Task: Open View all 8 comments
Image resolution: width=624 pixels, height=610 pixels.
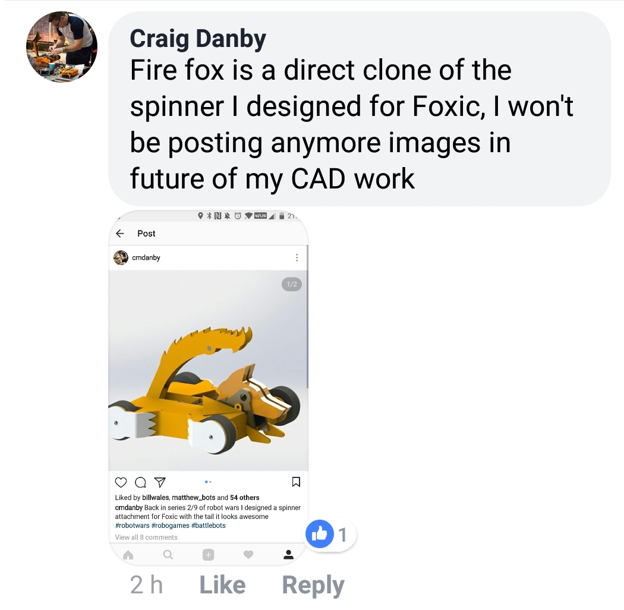Action: 146,537
